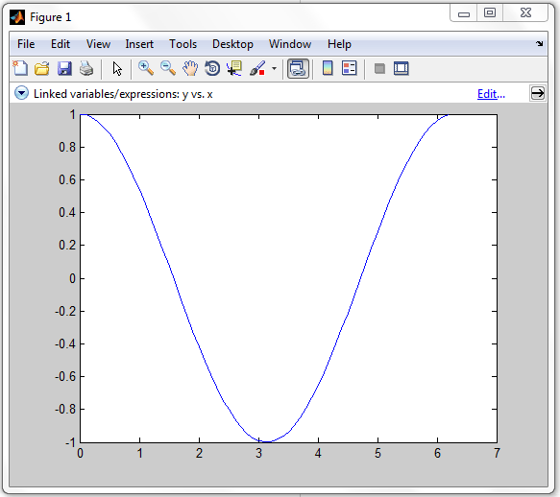Activate the Zoom In magnifier
Image resolution: width=560 pixels, height=497 pixels.
pos(146,68)
